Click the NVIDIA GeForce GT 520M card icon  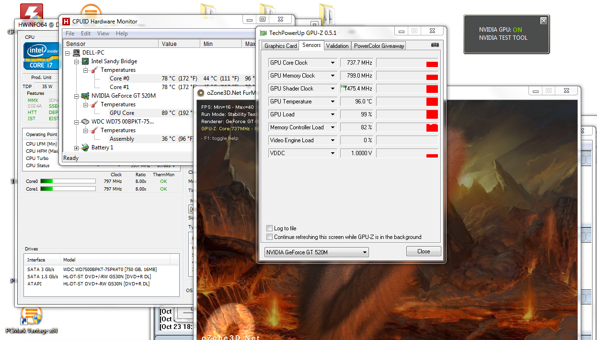pyautogui.click(x=85, y=96)
